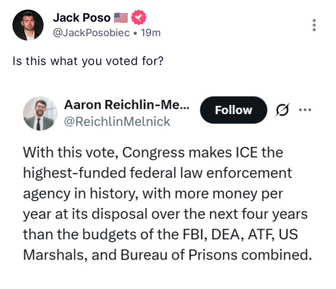Follow Aaron Reichlin-Melnick

(233, 110)
